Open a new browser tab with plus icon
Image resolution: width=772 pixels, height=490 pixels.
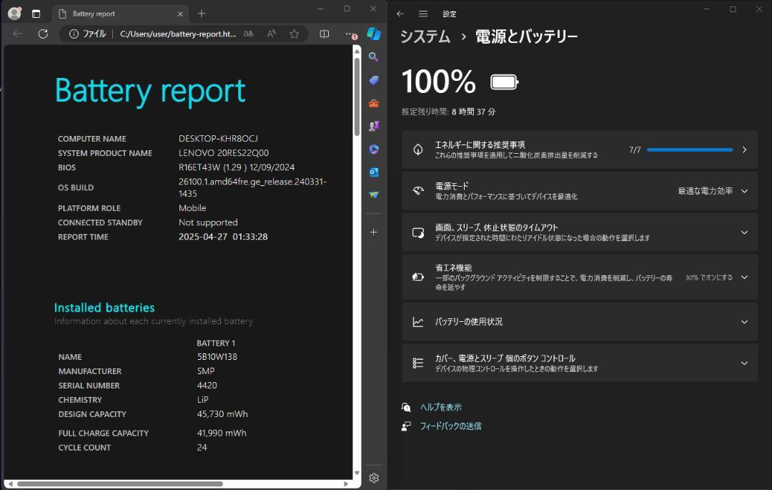[202, 14]
